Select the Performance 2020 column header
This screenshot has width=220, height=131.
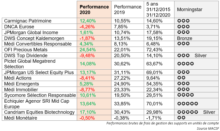tap(94, 10)
